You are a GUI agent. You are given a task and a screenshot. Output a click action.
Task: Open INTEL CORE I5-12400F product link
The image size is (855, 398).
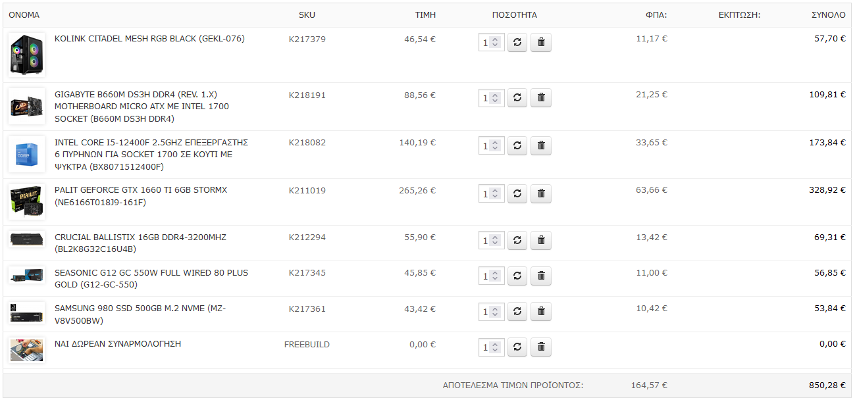click(x=151, y=155)
